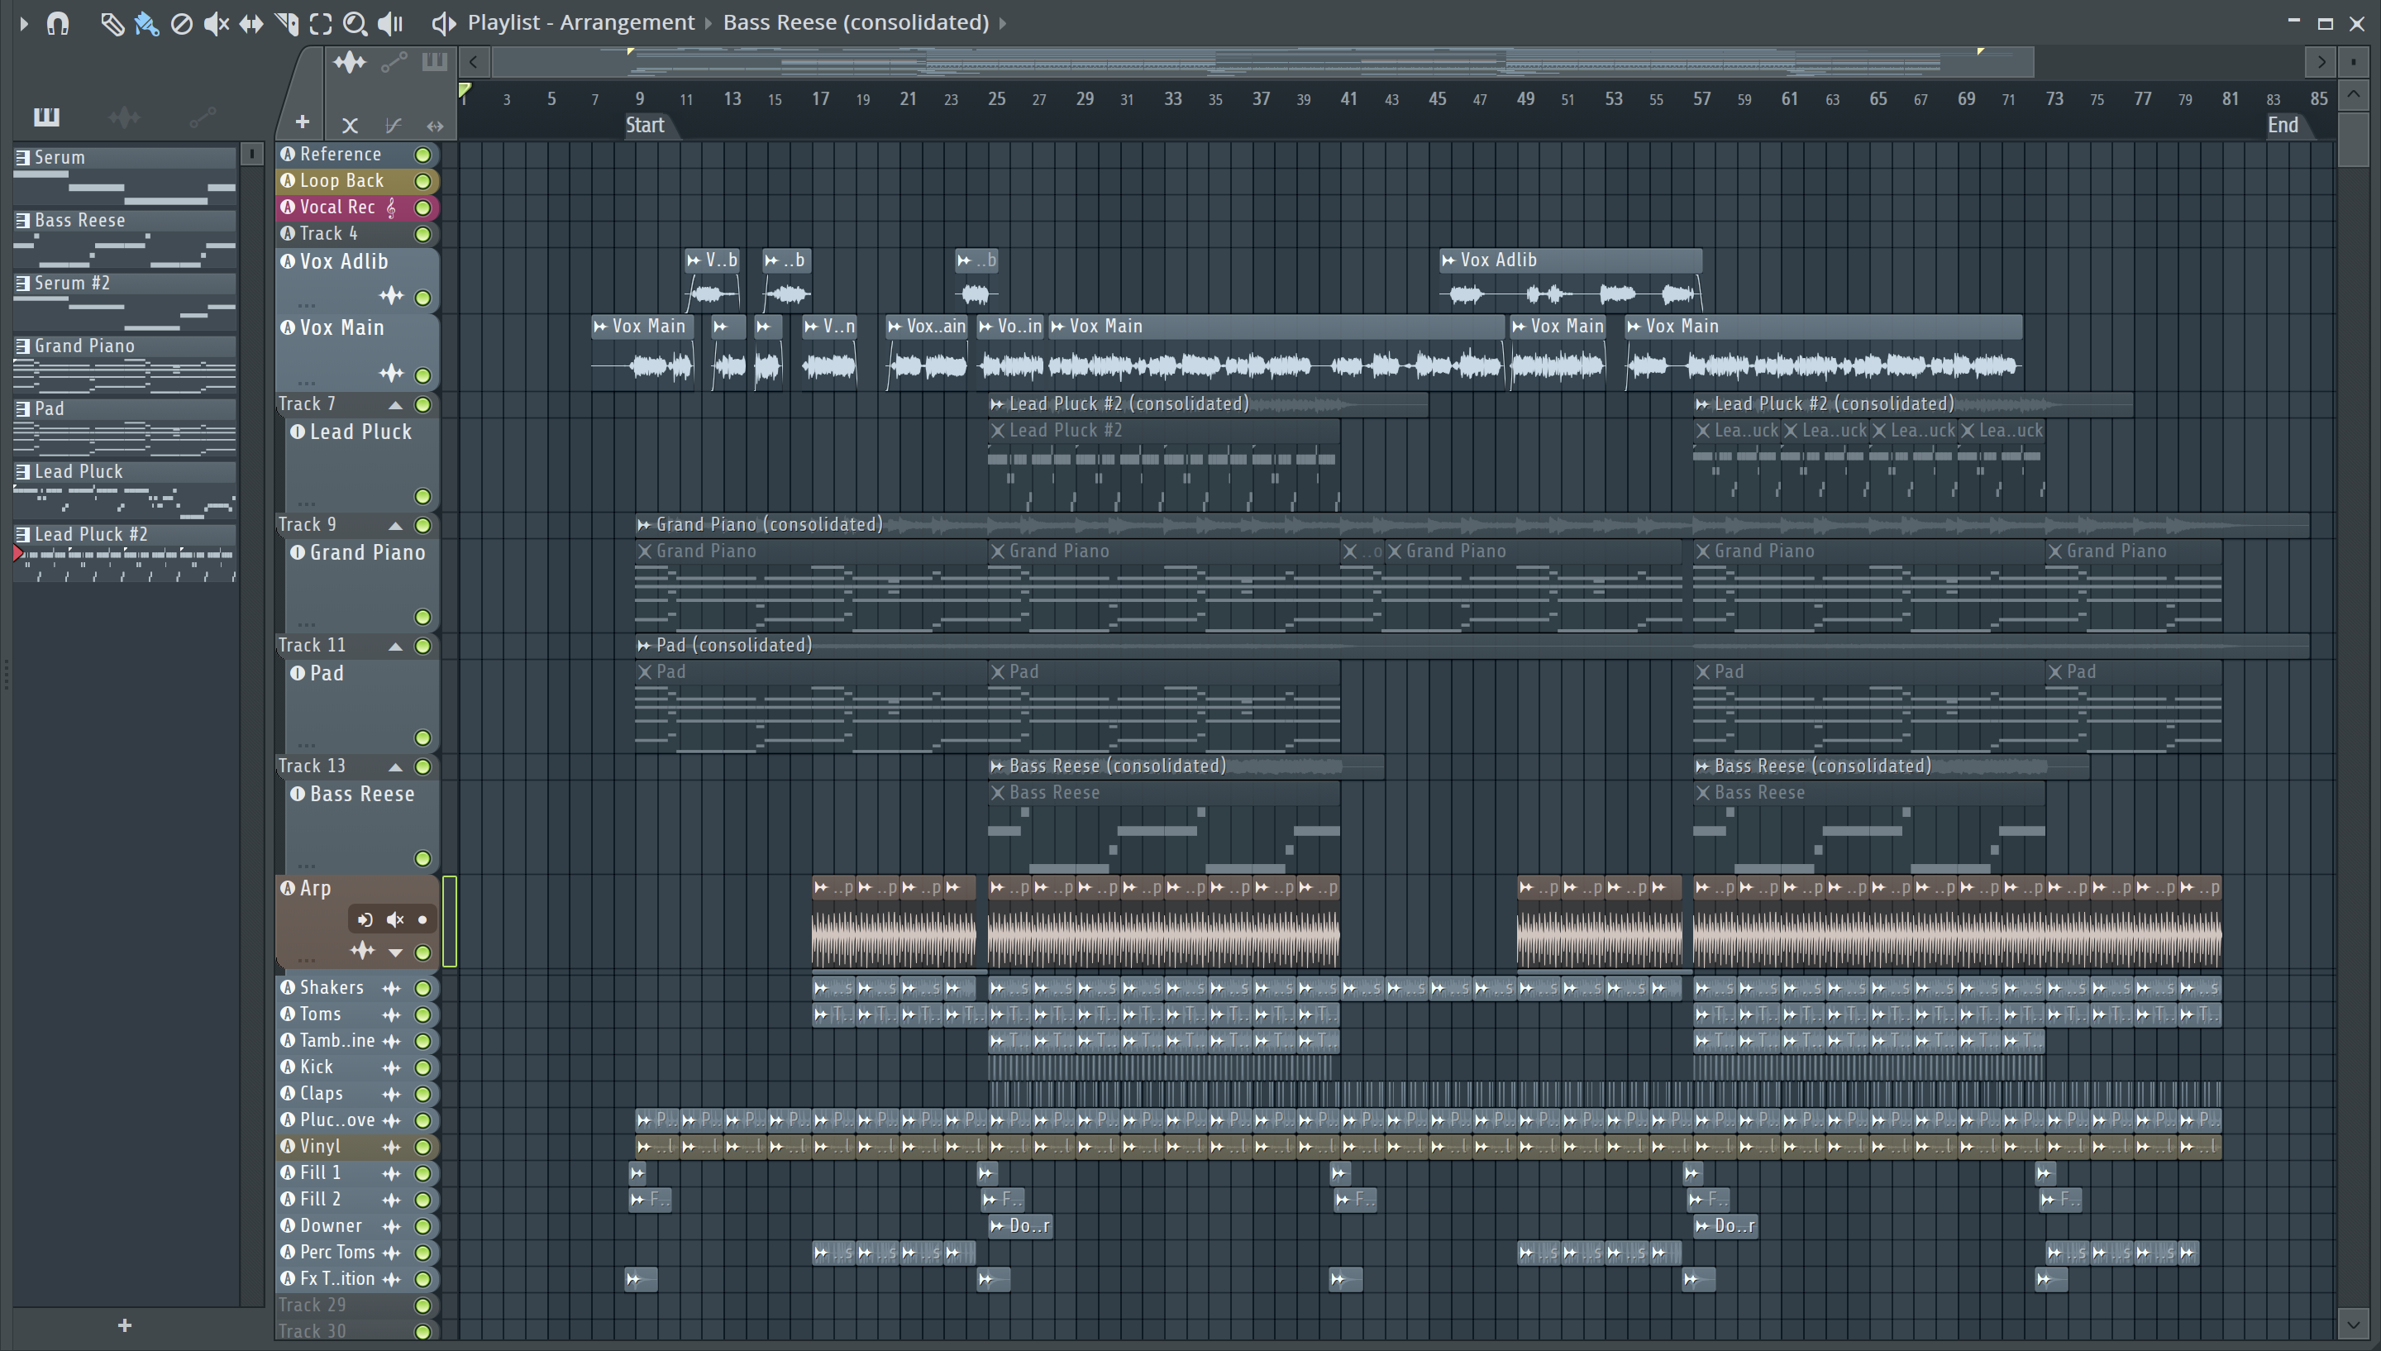Mute the Vinyl track
This screenshot has width=2381, height=1351.
423,1147
